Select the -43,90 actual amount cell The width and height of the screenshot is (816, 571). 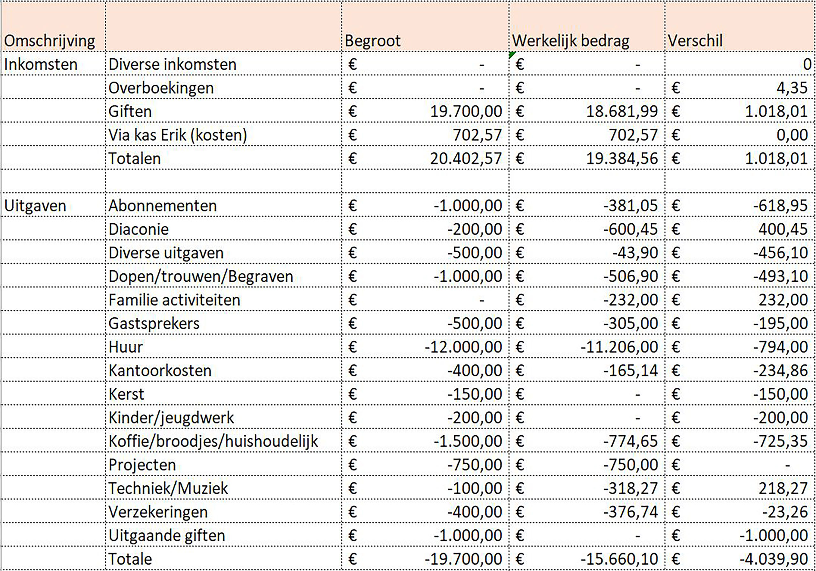click(x=587, y=252)
